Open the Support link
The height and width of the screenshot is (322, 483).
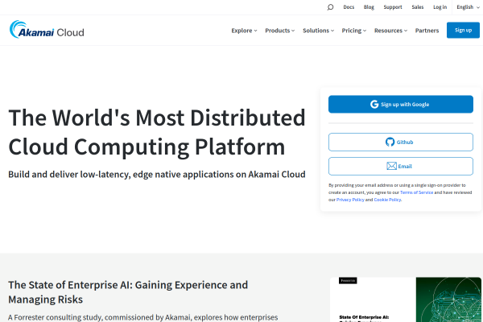393,7
